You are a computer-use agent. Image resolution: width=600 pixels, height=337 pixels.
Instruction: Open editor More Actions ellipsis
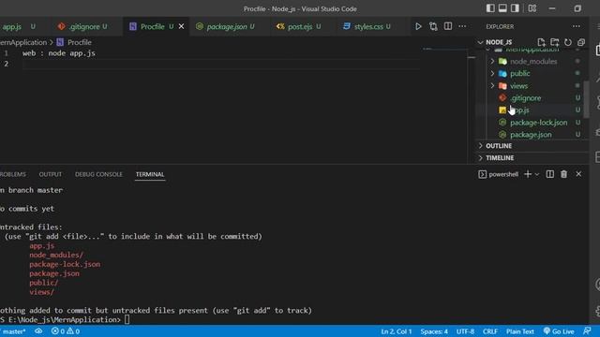pos(462,26)
